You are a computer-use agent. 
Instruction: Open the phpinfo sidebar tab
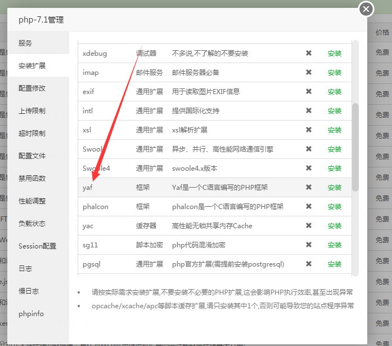31,314
